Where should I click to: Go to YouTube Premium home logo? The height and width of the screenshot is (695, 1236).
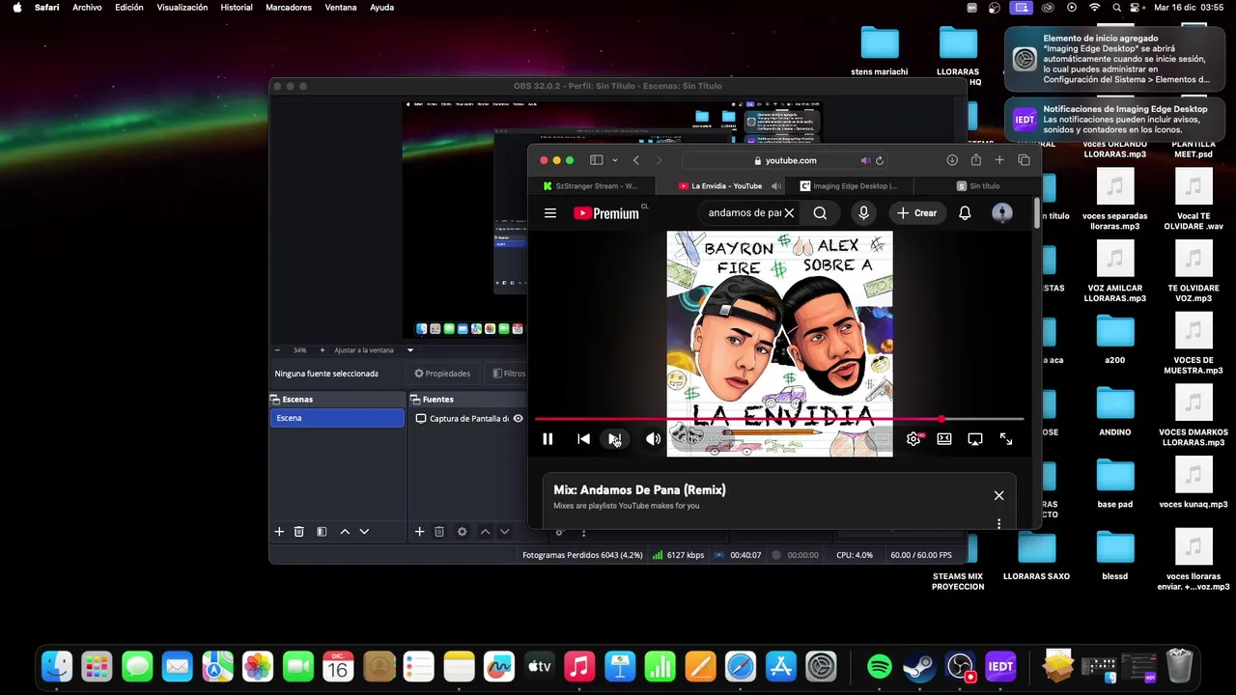point(606,213)
